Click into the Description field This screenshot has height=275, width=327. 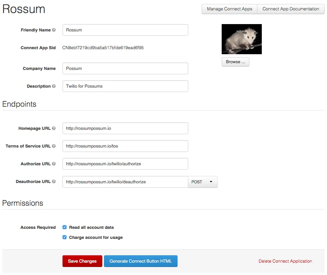(125, 86)
